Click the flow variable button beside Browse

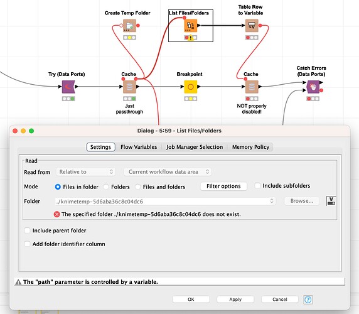click(331, 201)
